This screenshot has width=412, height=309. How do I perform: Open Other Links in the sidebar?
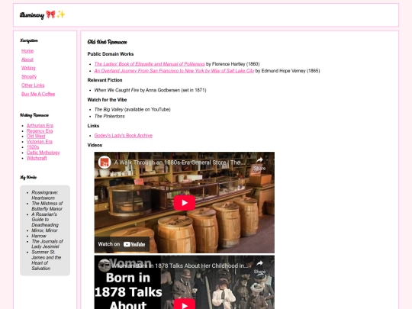click(x=33, y=85)
